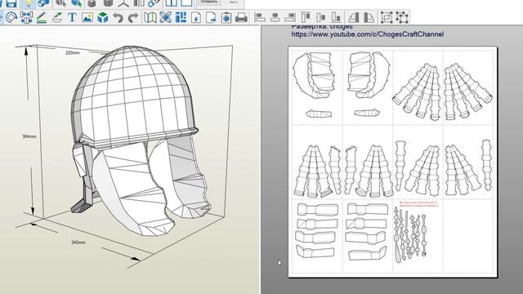523x294 pixels.
Task: Align selected parts to bottom edge
Action: tap(336, 17)
